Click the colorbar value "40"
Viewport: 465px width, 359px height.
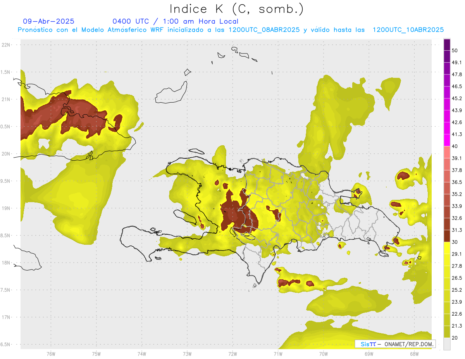455,146
